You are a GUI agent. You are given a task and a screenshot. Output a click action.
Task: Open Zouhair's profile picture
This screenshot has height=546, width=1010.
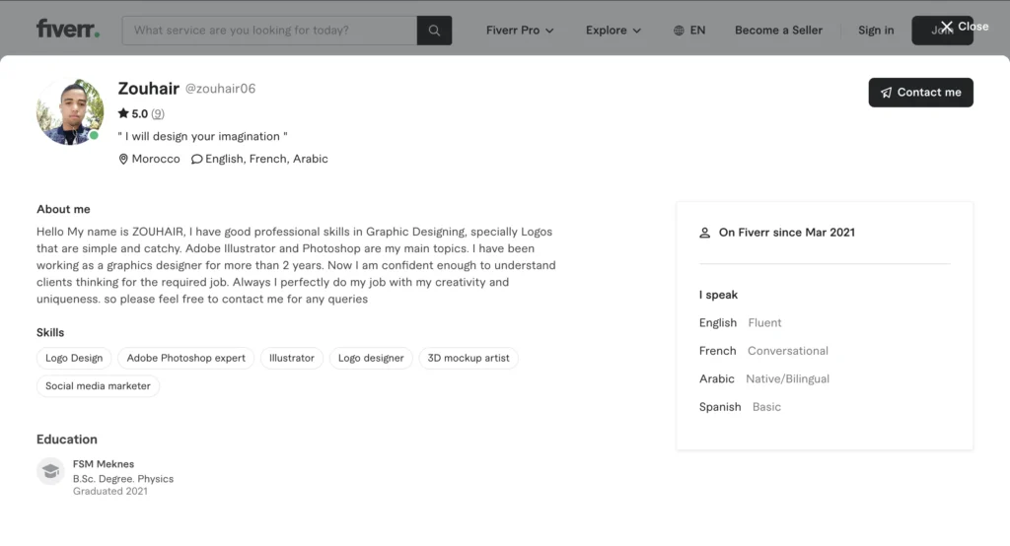pos(70,111)
